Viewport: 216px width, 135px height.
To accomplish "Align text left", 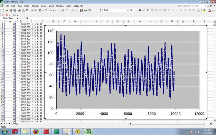I will click(x=152, y=10).
